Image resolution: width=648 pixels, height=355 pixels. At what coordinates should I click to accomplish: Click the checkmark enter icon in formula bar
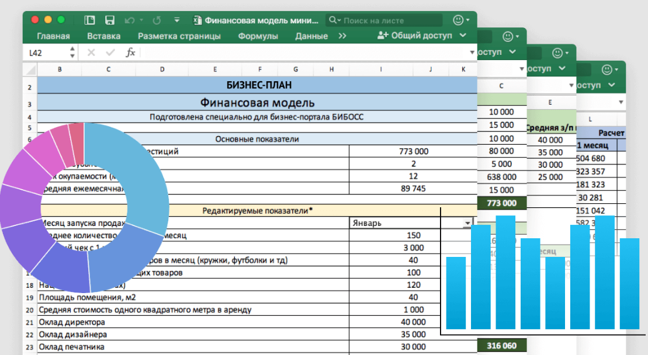coord(110,53)
